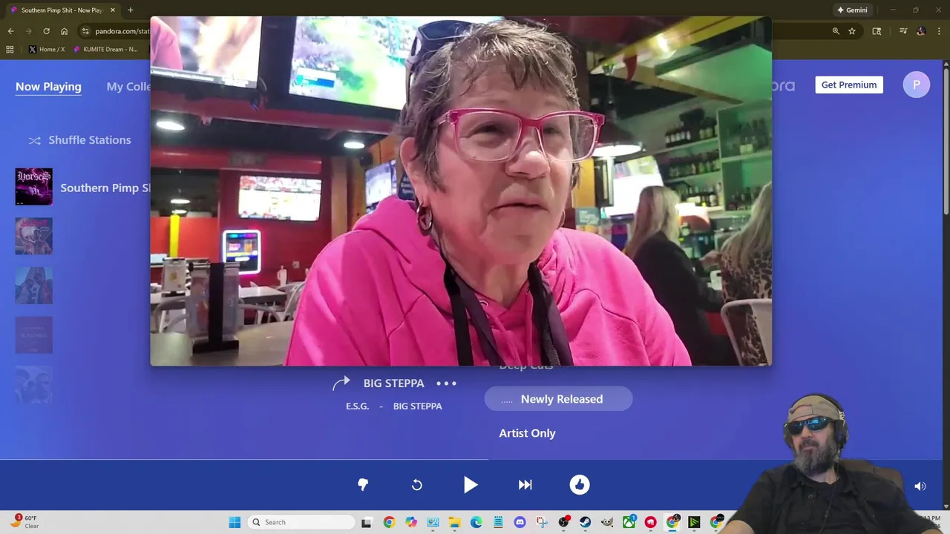The image size is (950, 534).
Task: Click the share arrow beside BIG STEPPA
Action: pos(341,383)
